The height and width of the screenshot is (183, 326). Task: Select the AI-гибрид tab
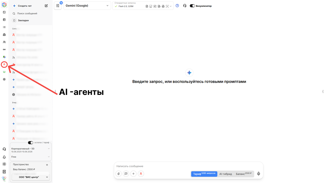pyautogui.click(x=226, y=174)
